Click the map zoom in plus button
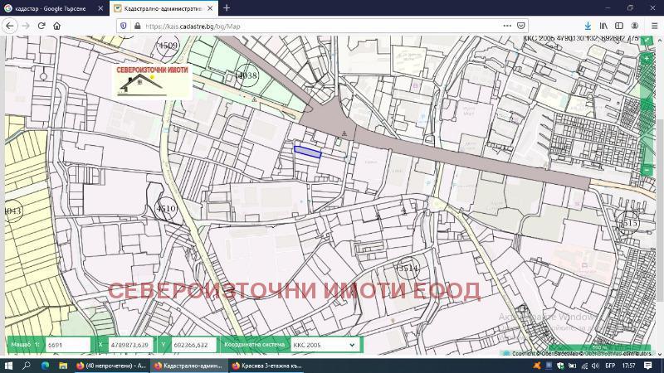 pos(647,59)
